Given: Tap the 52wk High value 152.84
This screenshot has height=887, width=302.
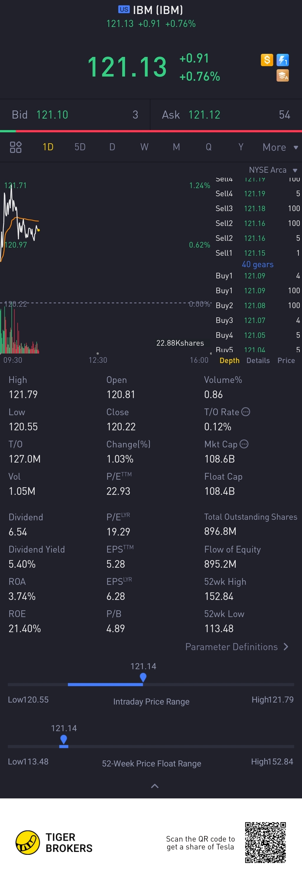Looking at the screenshot, I should click(x=219, y=596).
